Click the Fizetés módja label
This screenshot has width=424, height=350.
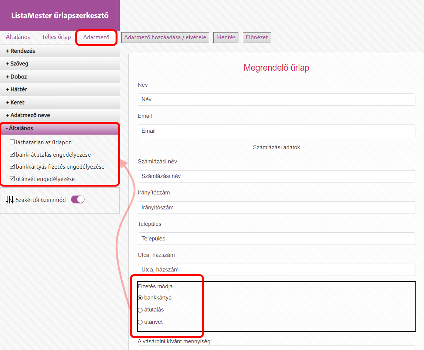(155, 286)
